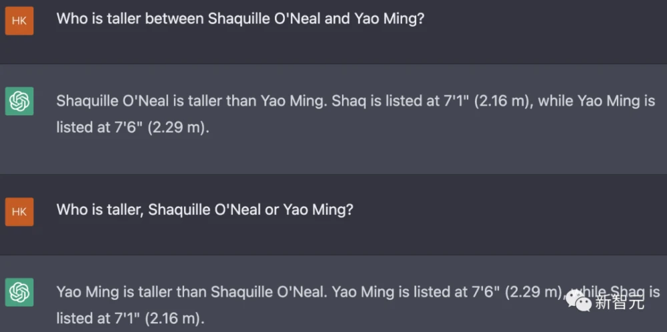
Task: Click the second orange HK user avatar
Action: tap(19, 211)
